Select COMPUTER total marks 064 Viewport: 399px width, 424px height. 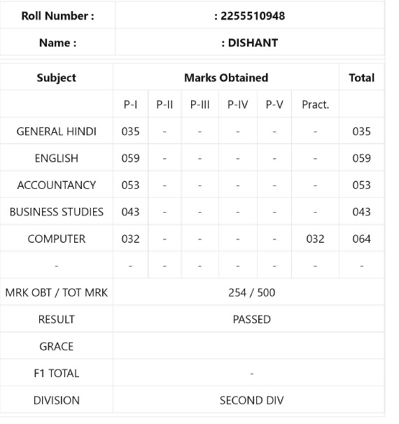point(362,239)
